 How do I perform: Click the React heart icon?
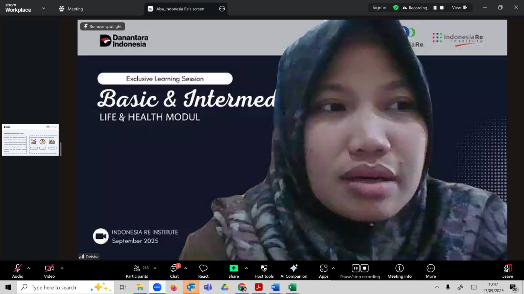(203, 271)
